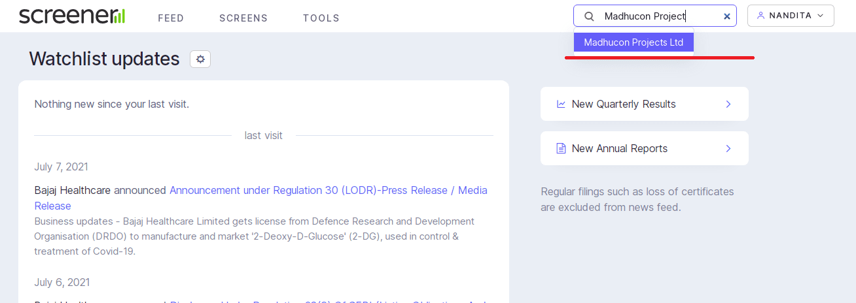Screen dimensions: 856x303
Task: Click the Bajaj Healthcare company name
Action: pos(73,190)
